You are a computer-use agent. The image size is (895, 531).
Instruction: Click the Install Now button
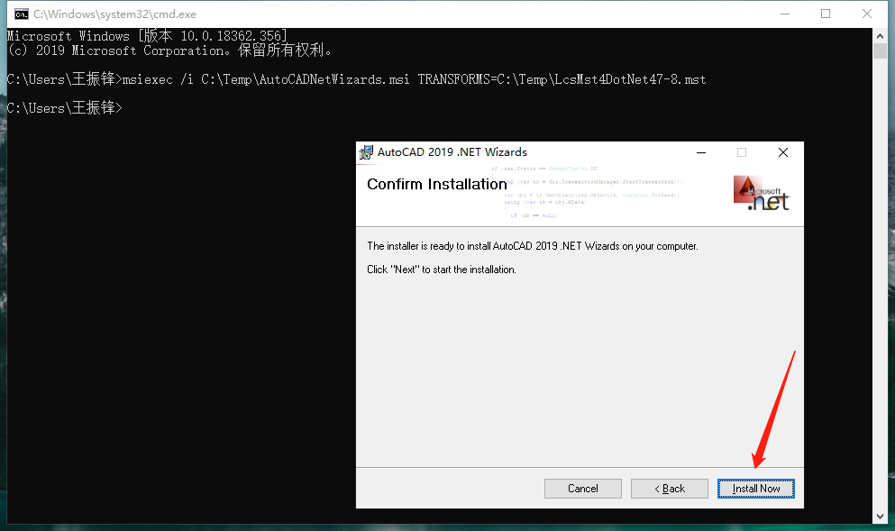(x=755, y=488)
